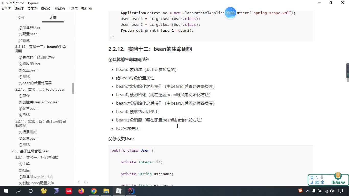The height and width of the screenshot is (196, 349).
Task: Click code line System.out.println(user1==user2);
Action: (157, 30)
